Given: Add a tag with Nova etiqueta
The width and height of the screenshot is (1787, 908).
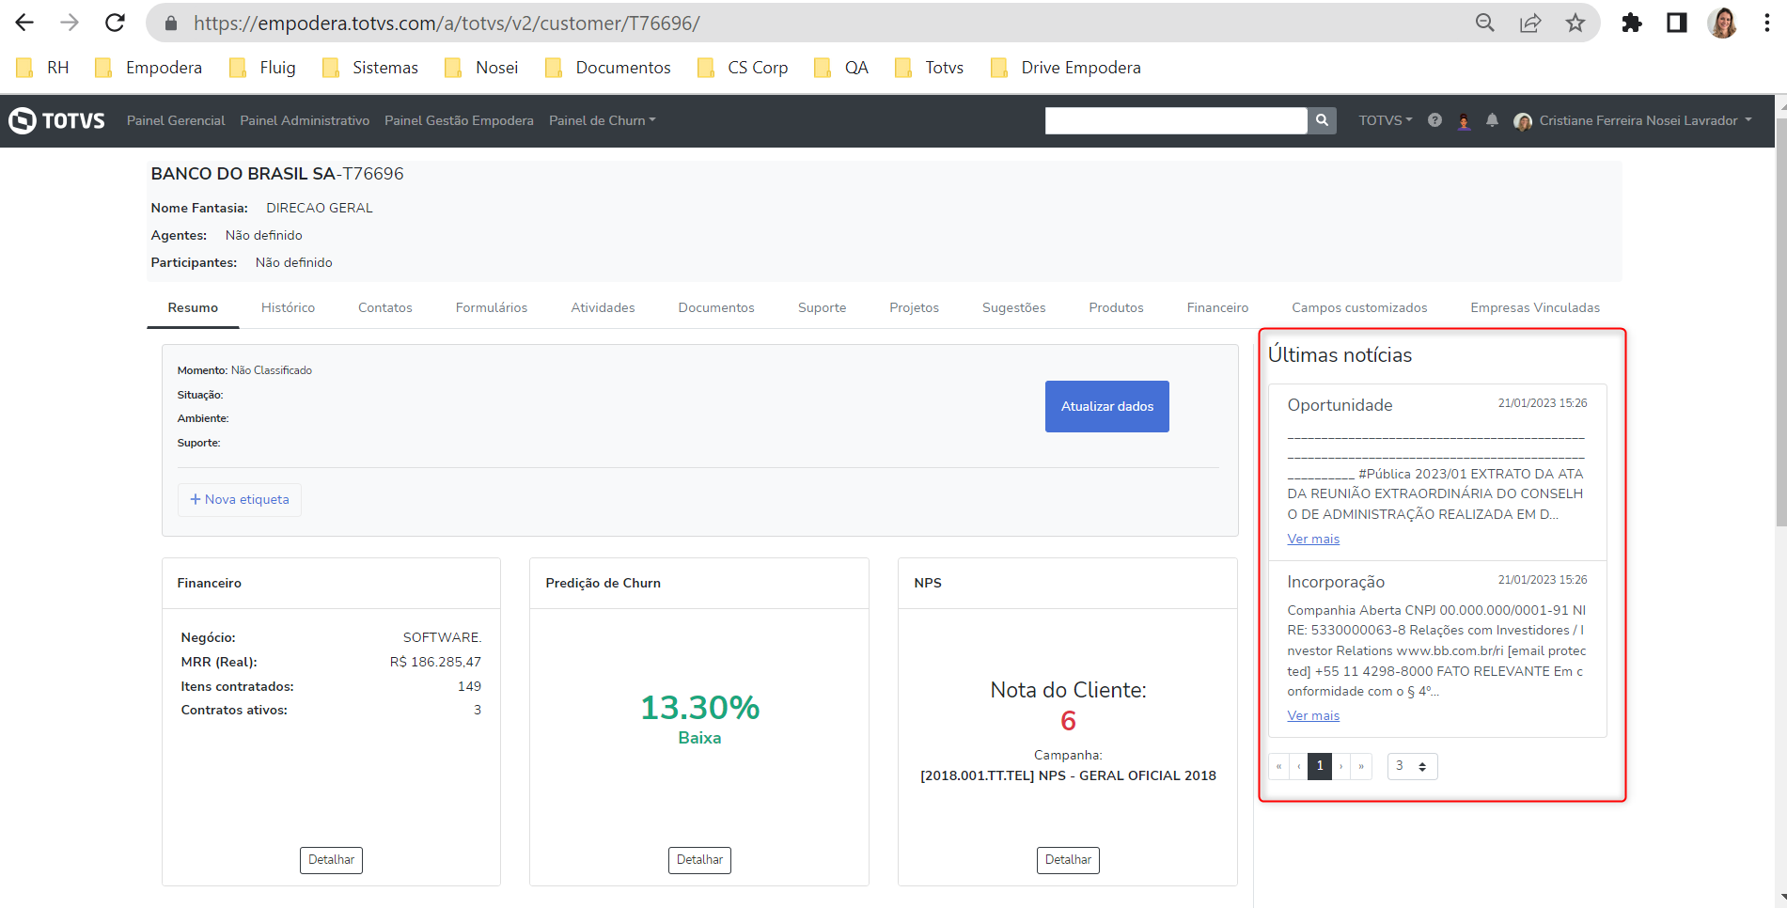Looking at the screenshot, I should point(240,499).
